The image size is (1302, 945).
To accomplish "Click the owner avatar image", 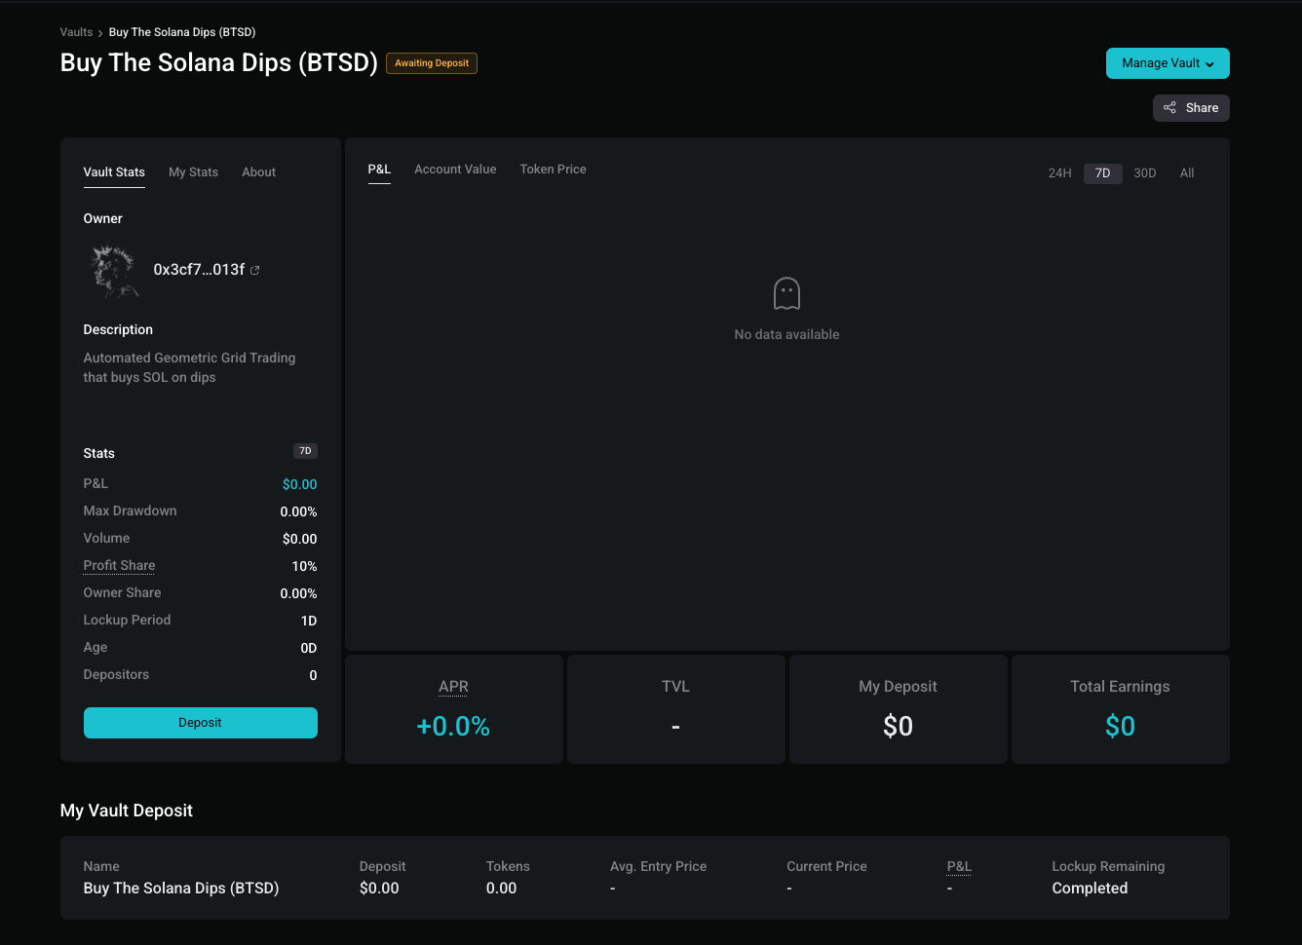I will click(114, 270).
